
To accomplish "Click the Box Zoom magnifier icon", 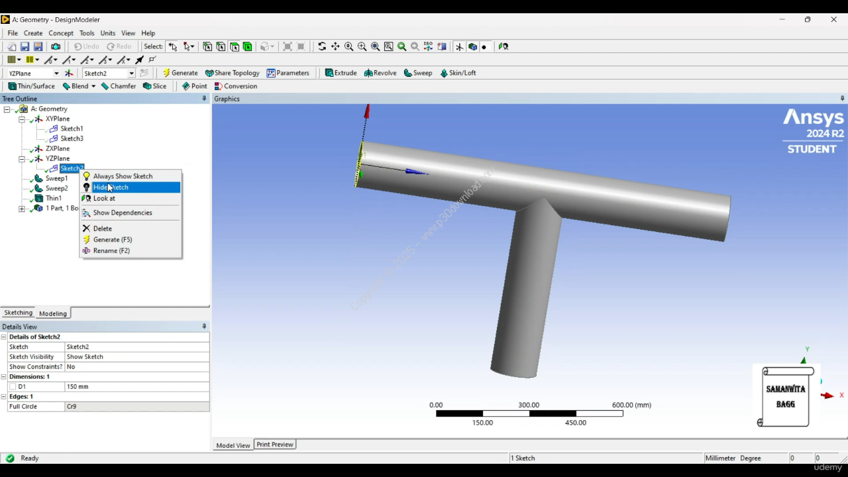I will pos(362,46).
